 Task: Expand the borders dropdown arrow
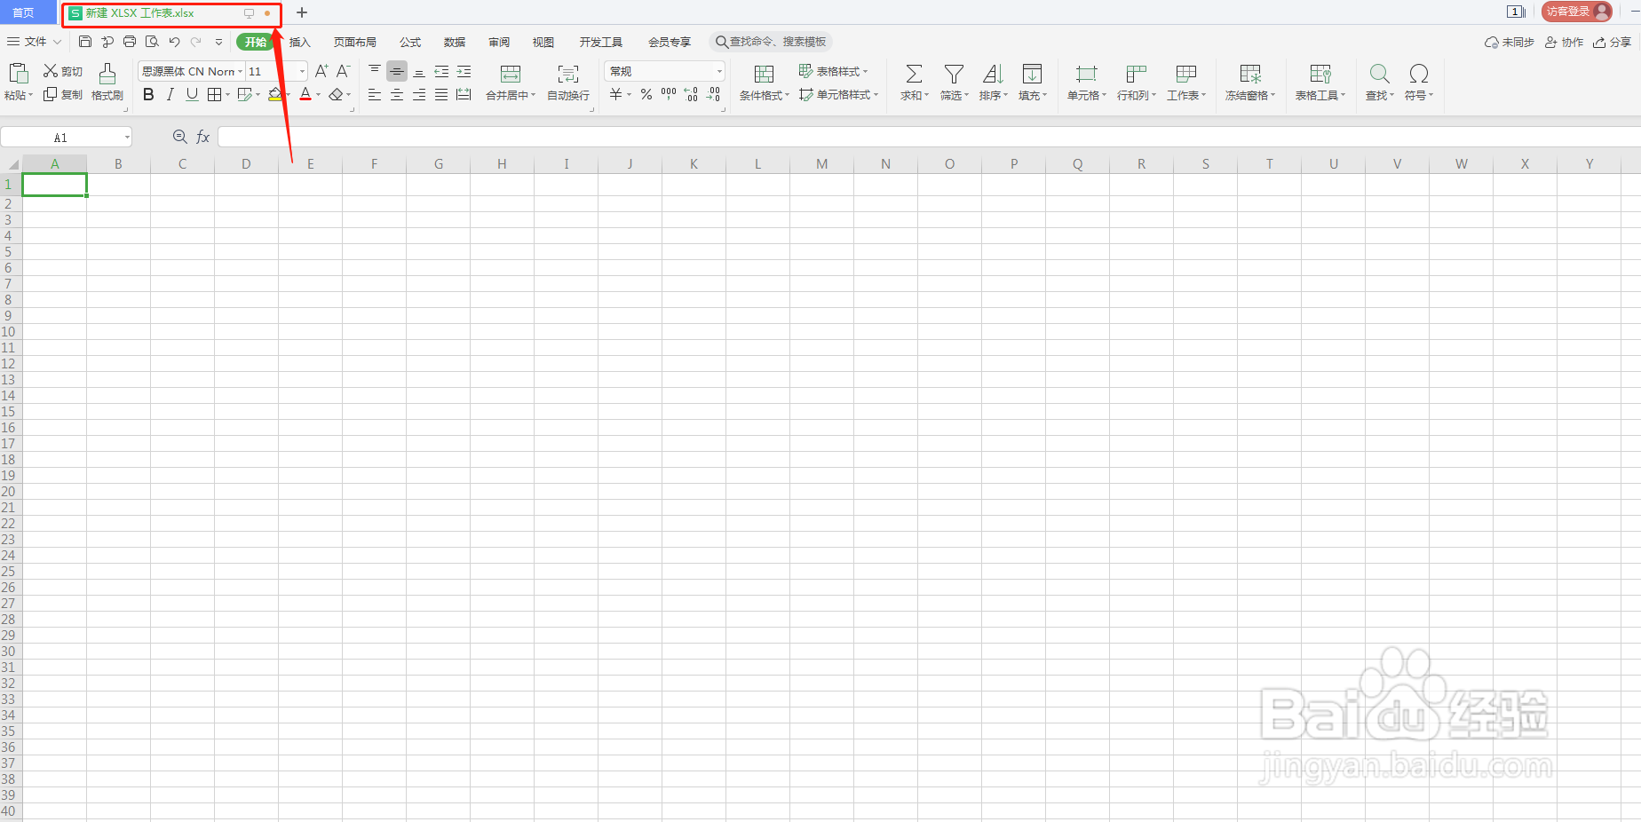point(227,95)
